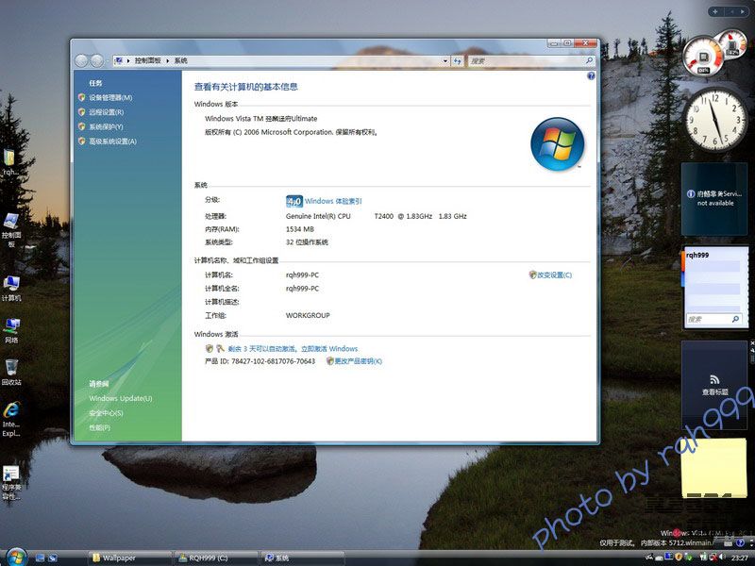
Task: Click 系统 breadcrumb in address bar
Action: click(x=181, y=60)
